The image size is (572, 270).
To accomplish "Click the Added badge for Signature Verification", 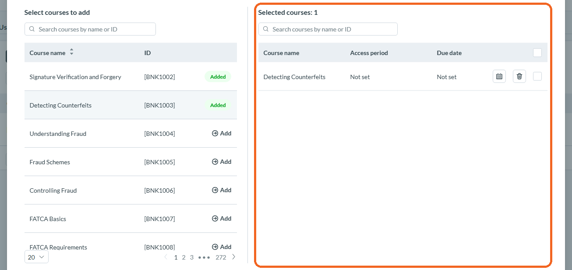I will pos(218,77).
